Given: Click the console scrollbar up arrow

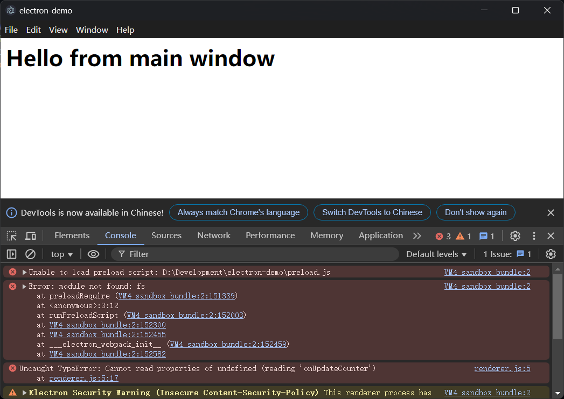Looking at the screenshot, I should (557, 269).
